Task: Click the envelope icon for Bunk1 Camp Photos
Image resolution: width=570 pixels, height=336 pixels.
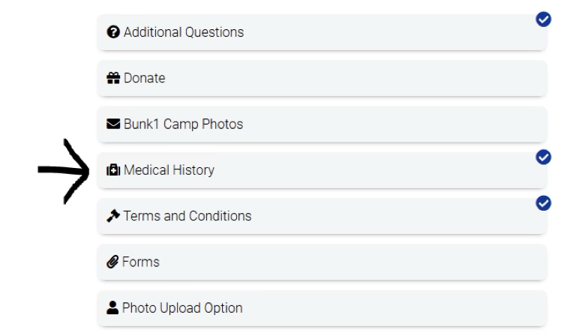Action: 115,124
